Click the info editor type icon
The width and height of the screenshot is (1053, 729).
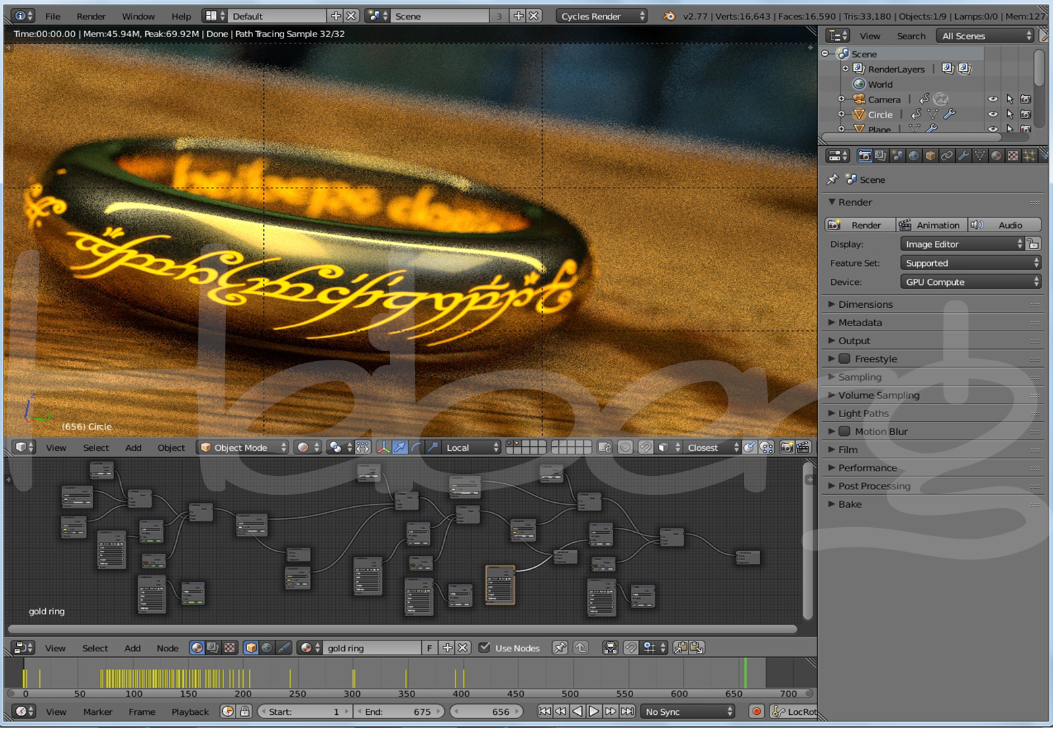[x=24, y=16]
